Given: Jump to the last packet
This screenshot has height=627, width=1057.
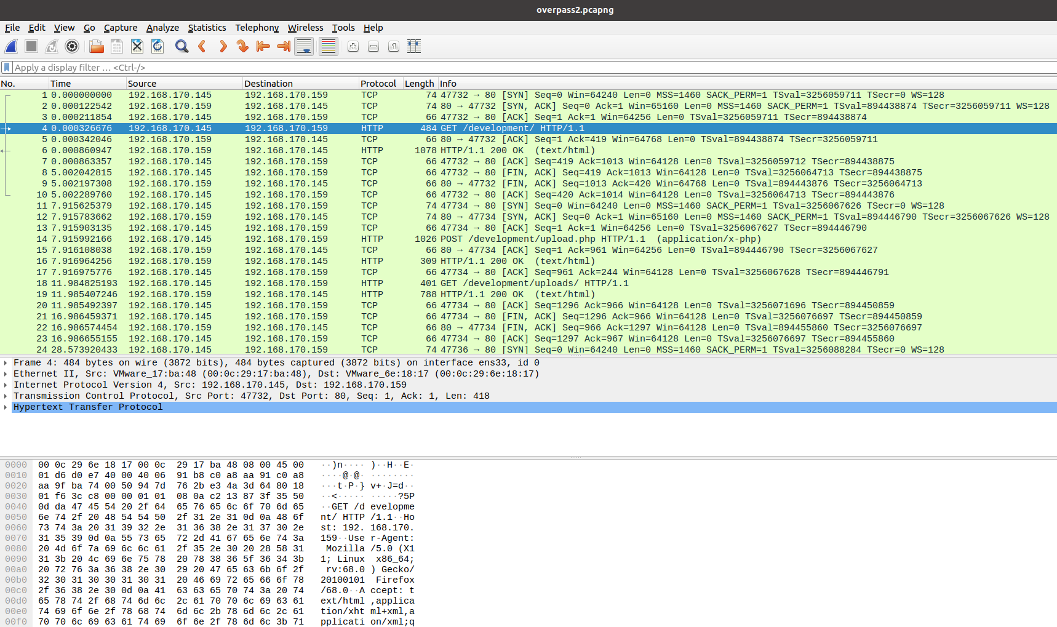Looking at the screenshot, I should point(284,46).
